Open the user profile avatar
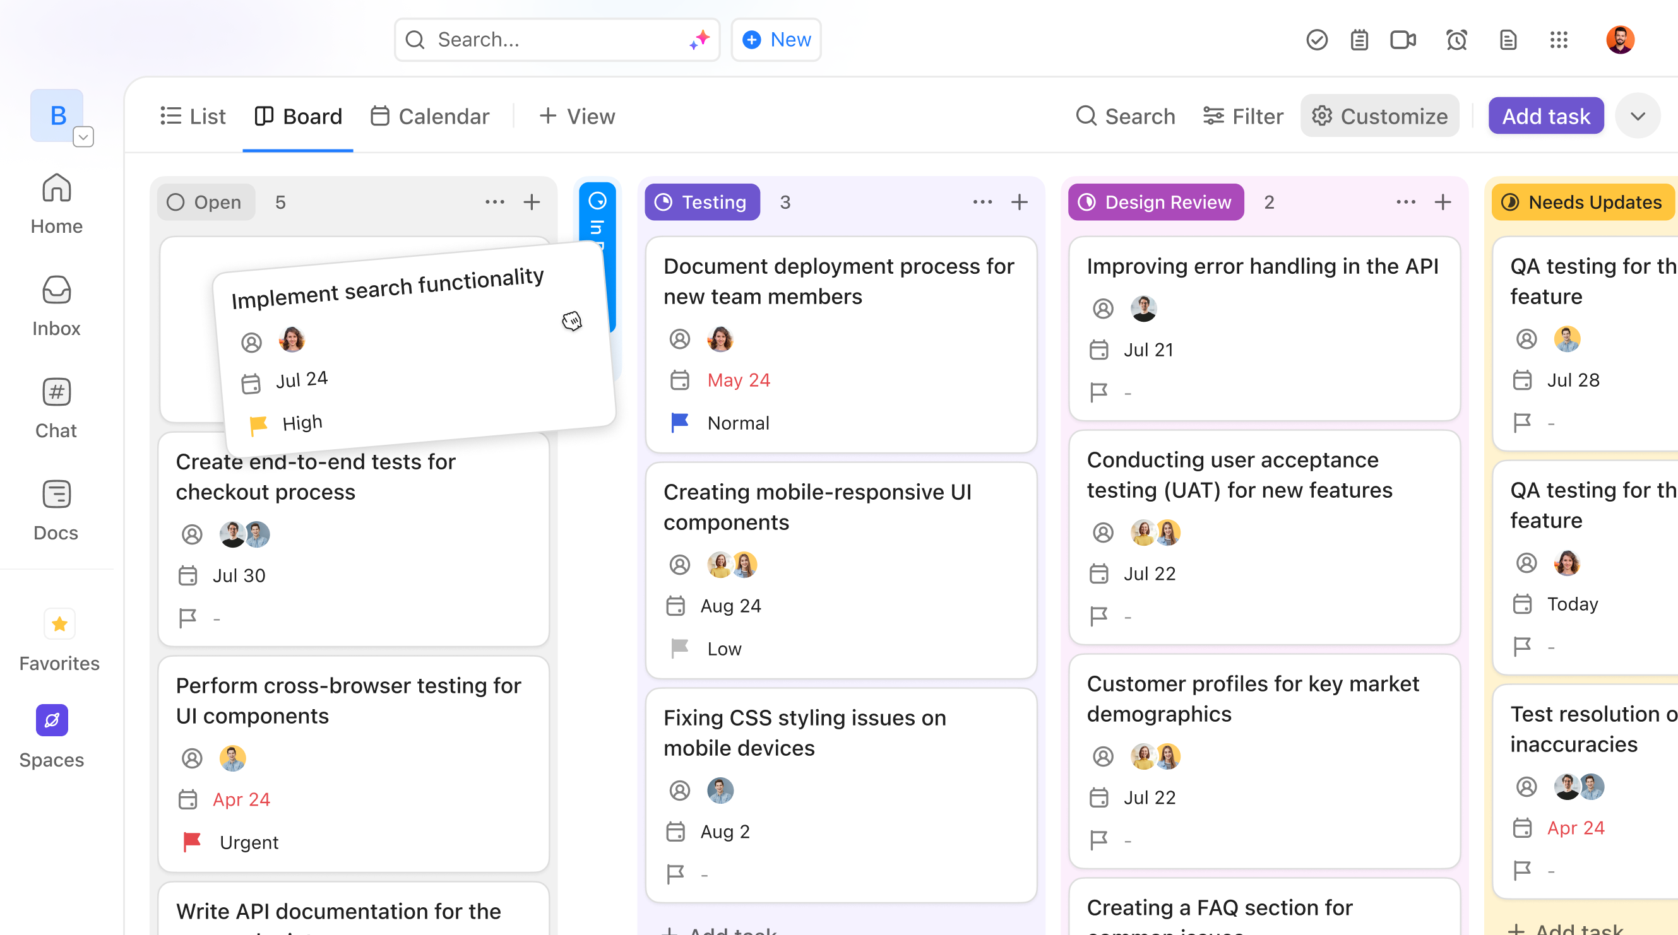Image resolution: width=1678 pixels, height=935 pixels. pyautogui.click(x=1620, y=40)
